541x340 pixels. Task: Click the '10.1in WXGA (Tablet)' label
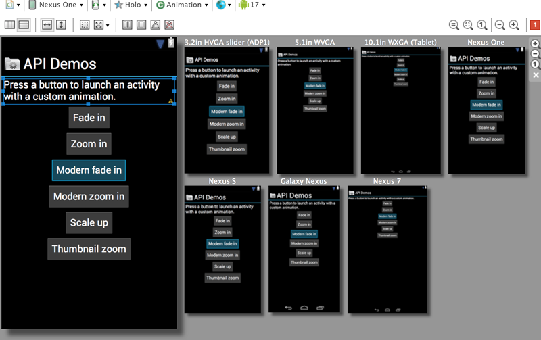(400, 43)
